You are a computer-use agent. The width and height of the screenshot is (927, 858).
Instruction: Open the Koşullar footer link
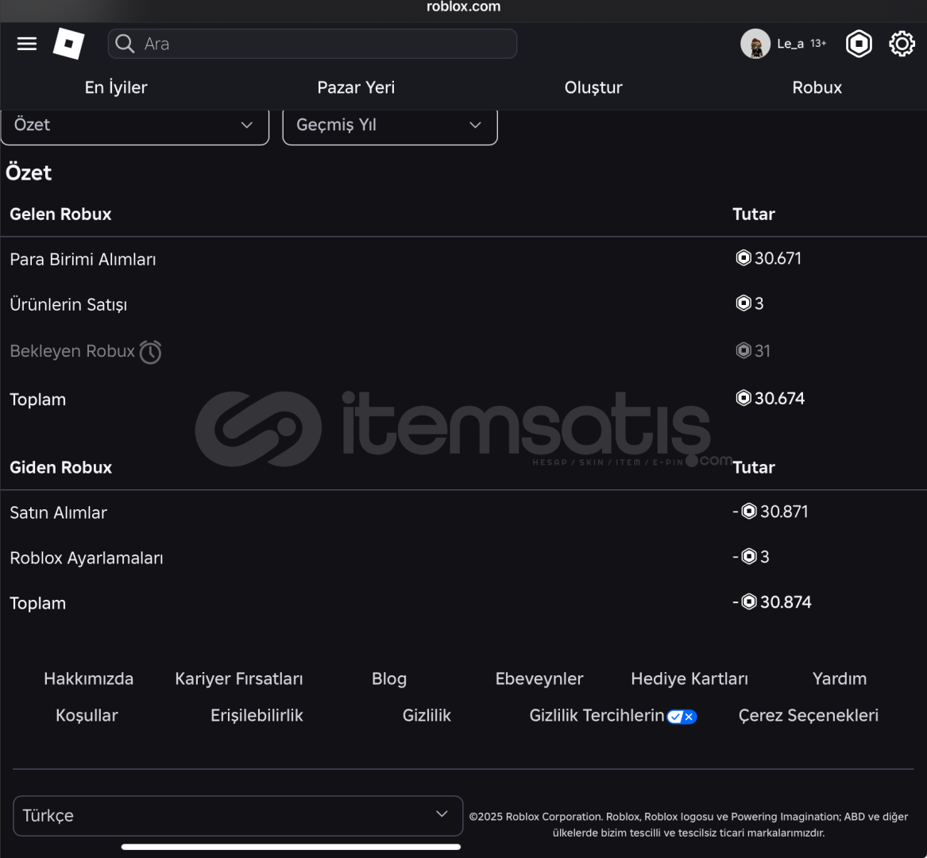[87, 716]
